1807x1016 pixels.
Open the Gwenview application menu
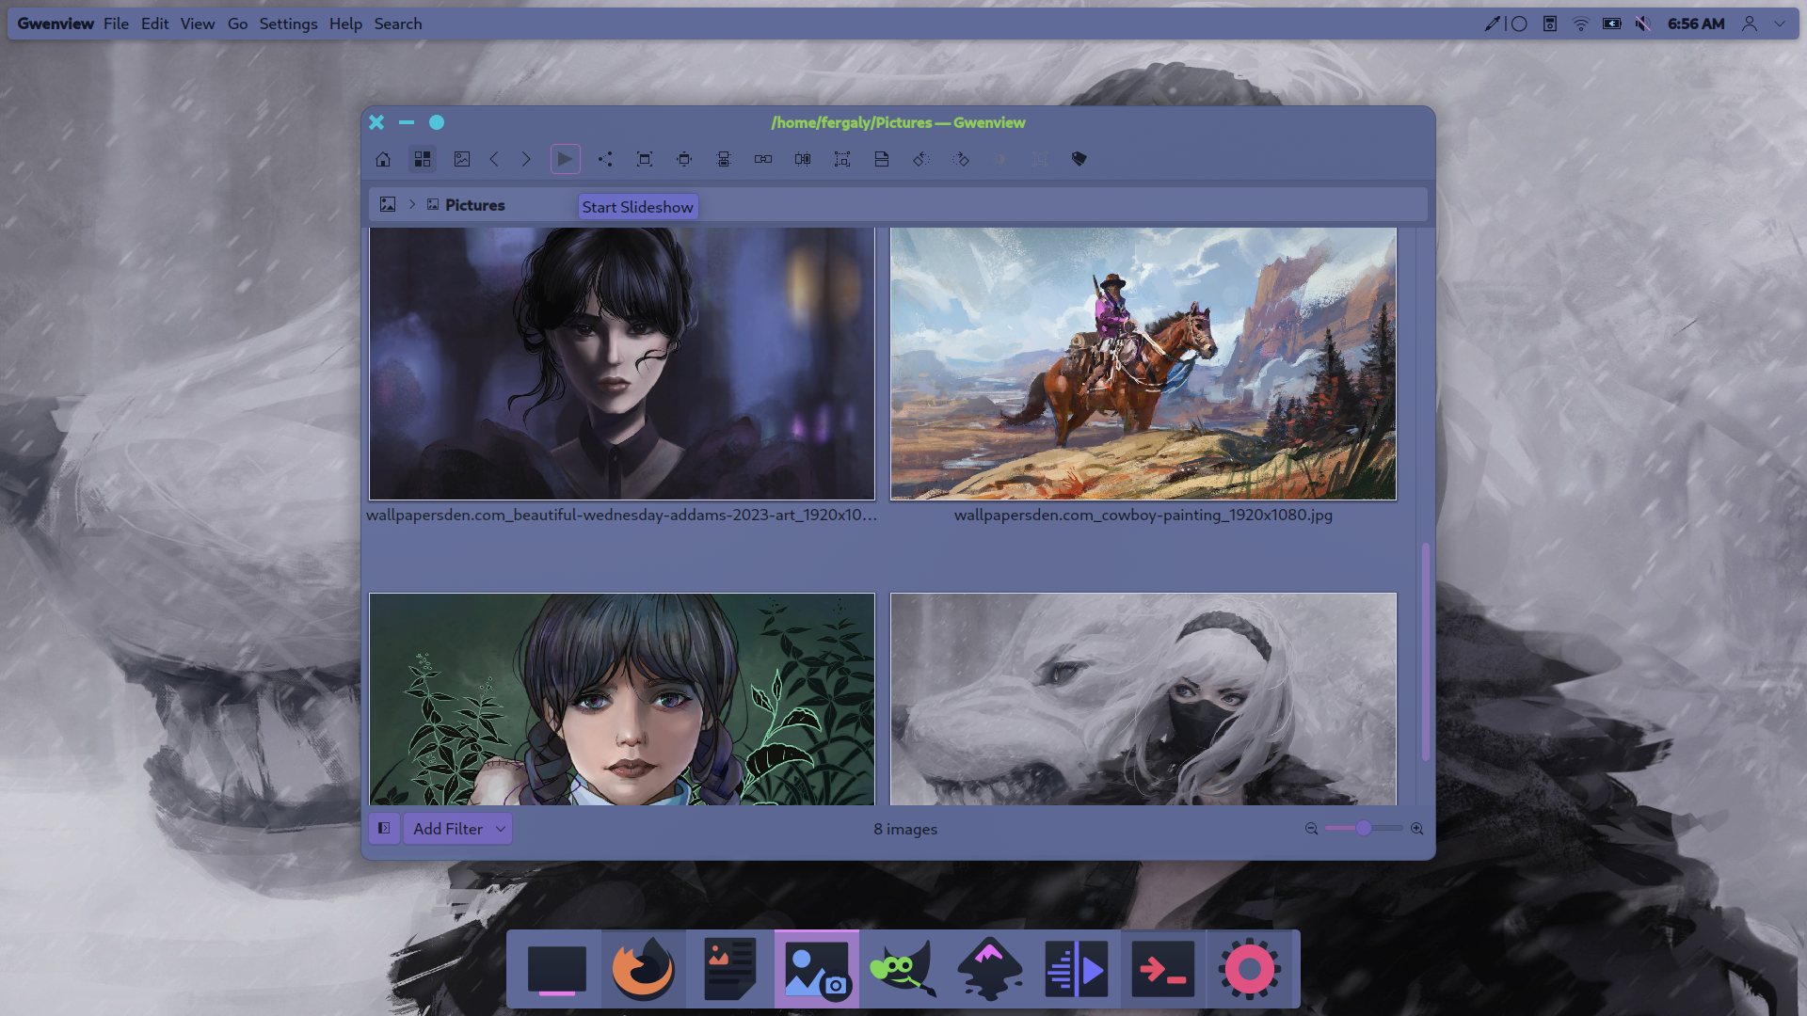click(56, 24)
